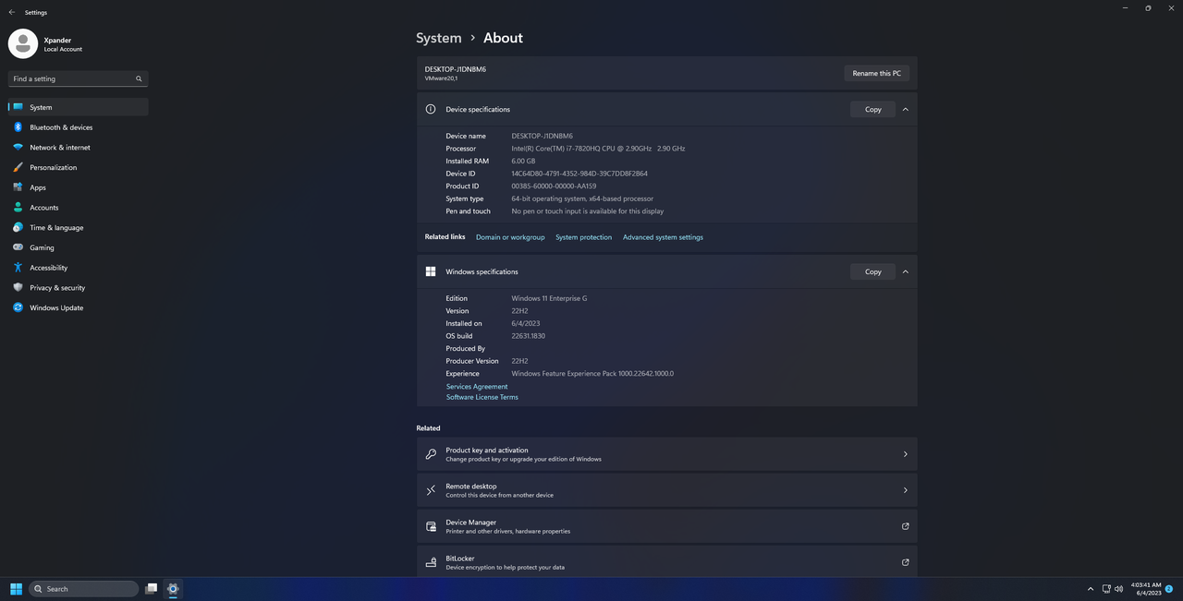The width and height of the screenshot is (1183, 601).
Task: Click the OS build value 22631.1830
Action: point(528,336)
